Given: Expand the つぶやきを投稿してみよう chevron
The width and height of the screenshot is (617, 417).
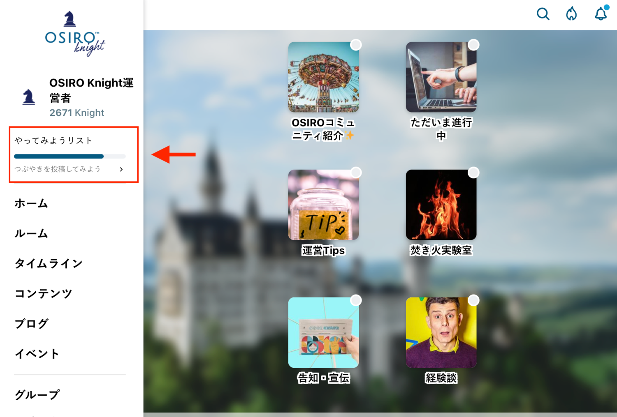Looking at the screenshot, I should coord(121,169).
